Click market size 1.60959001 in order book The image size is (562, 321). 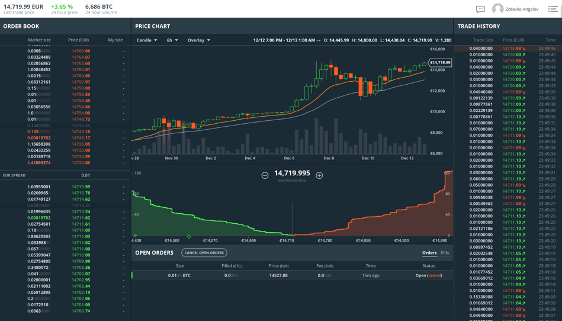pos(39,187)
